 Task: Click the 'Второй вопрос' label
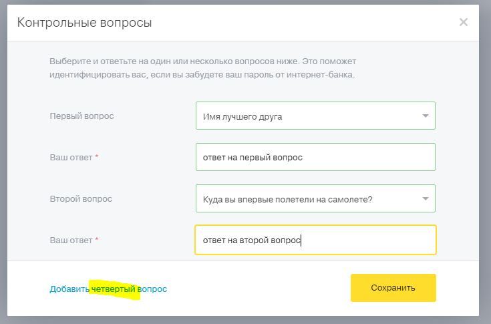81,199
